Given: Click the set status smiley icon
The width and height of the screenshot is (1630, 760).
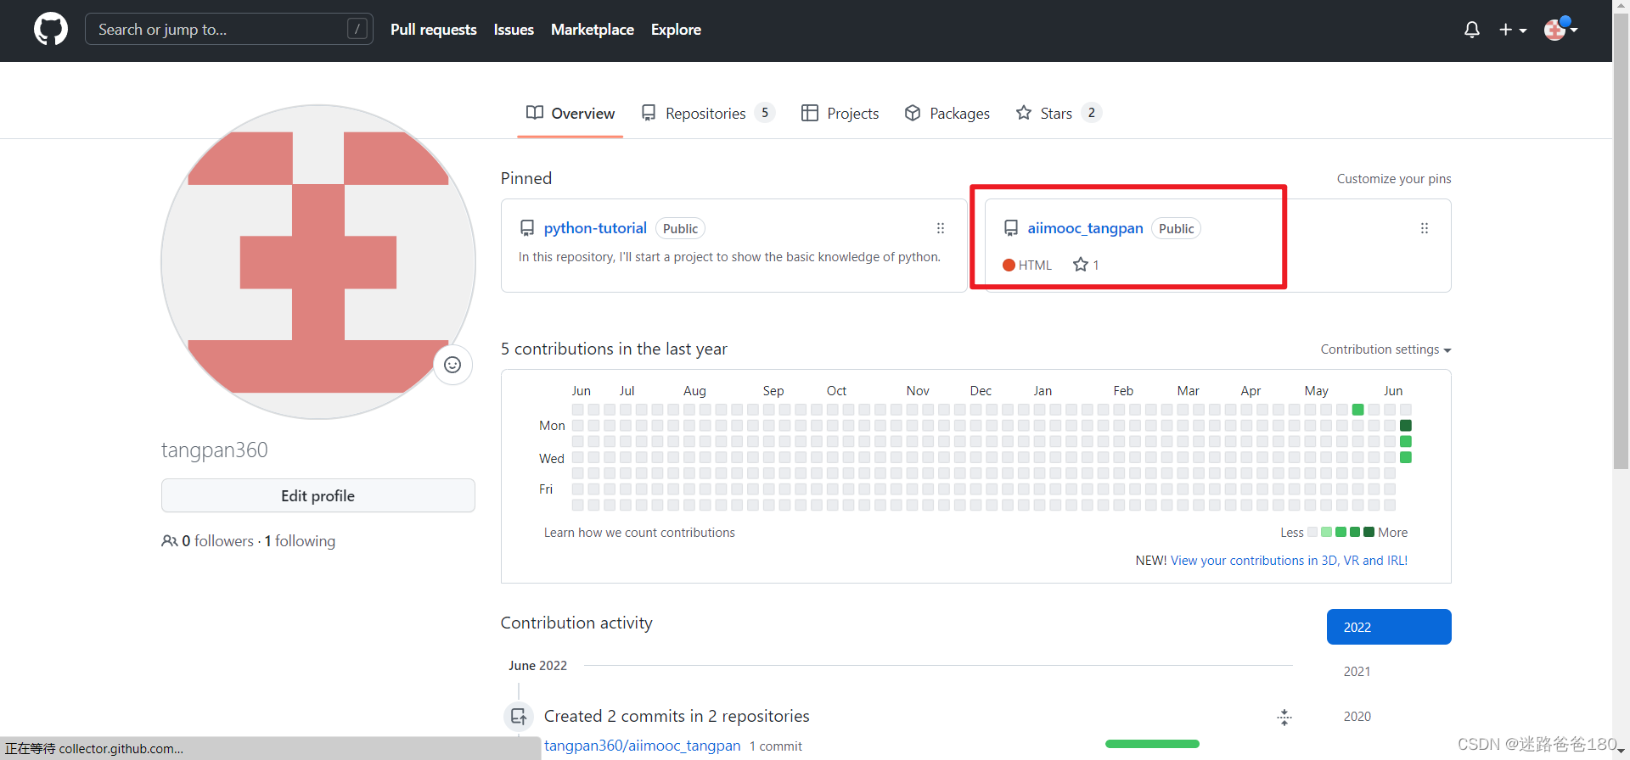Looking at the screenshot, I should tap(452, 365).
